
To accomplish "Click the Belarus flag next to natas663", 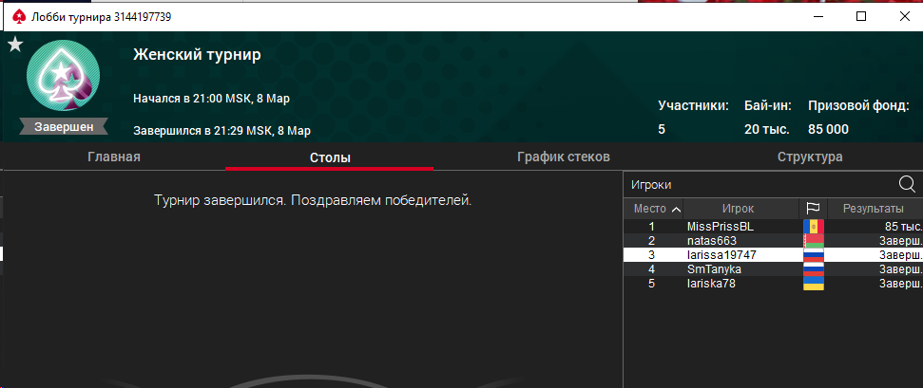I will coord(814,240).
